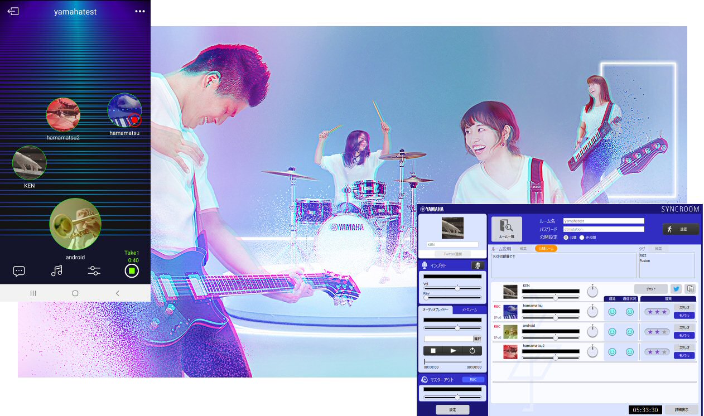
Task: Click hamamatsu row volume slider
Action: coord(551,317)
